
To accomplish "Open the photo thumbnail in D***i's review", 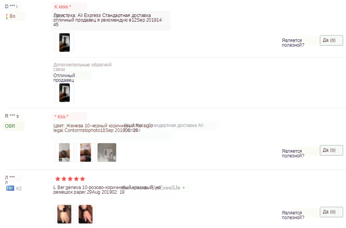I will click(x=64, y=42).
